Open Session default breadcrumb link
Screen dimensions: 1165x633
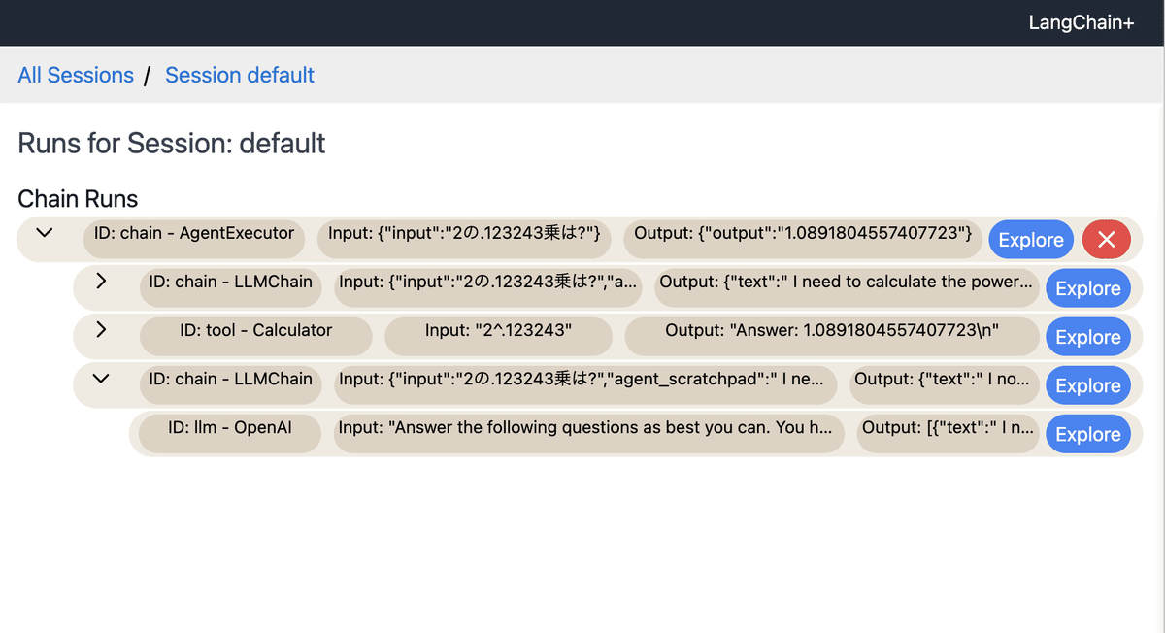pos(239,75)
